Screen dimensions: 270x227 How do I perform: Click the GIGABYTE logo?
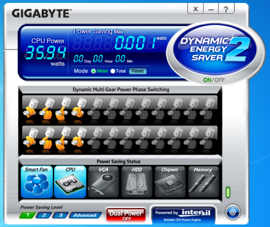[42, 14]
